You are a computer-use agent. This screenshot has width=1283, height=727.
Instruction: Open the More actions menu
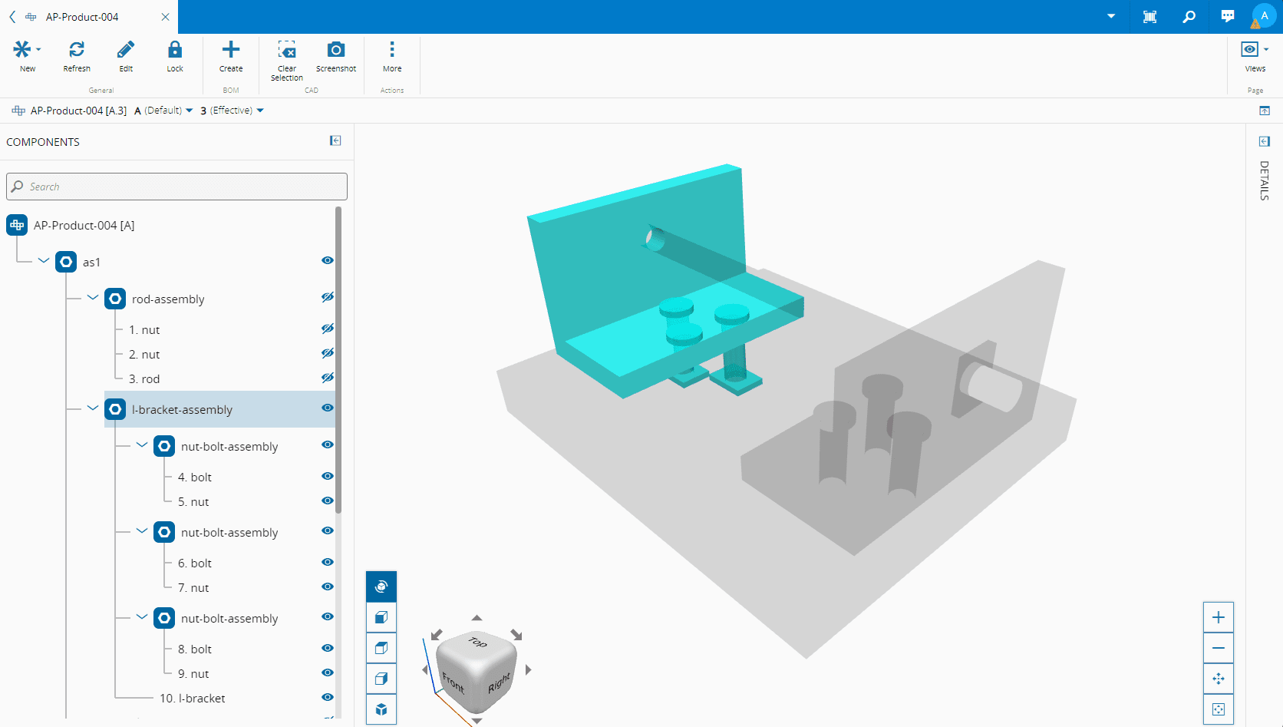coord(392,51)
